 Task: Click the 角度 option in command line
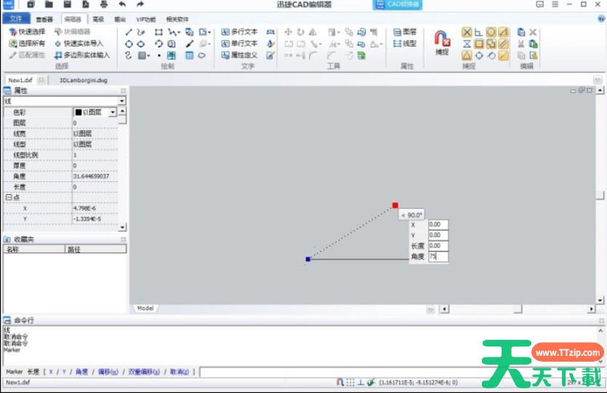pos(82,372)
